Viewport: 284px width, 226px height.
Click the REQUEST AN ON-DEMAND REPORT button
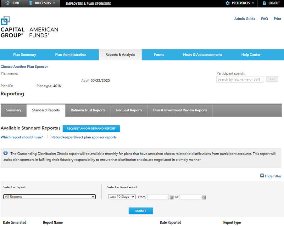pos(91,128)
